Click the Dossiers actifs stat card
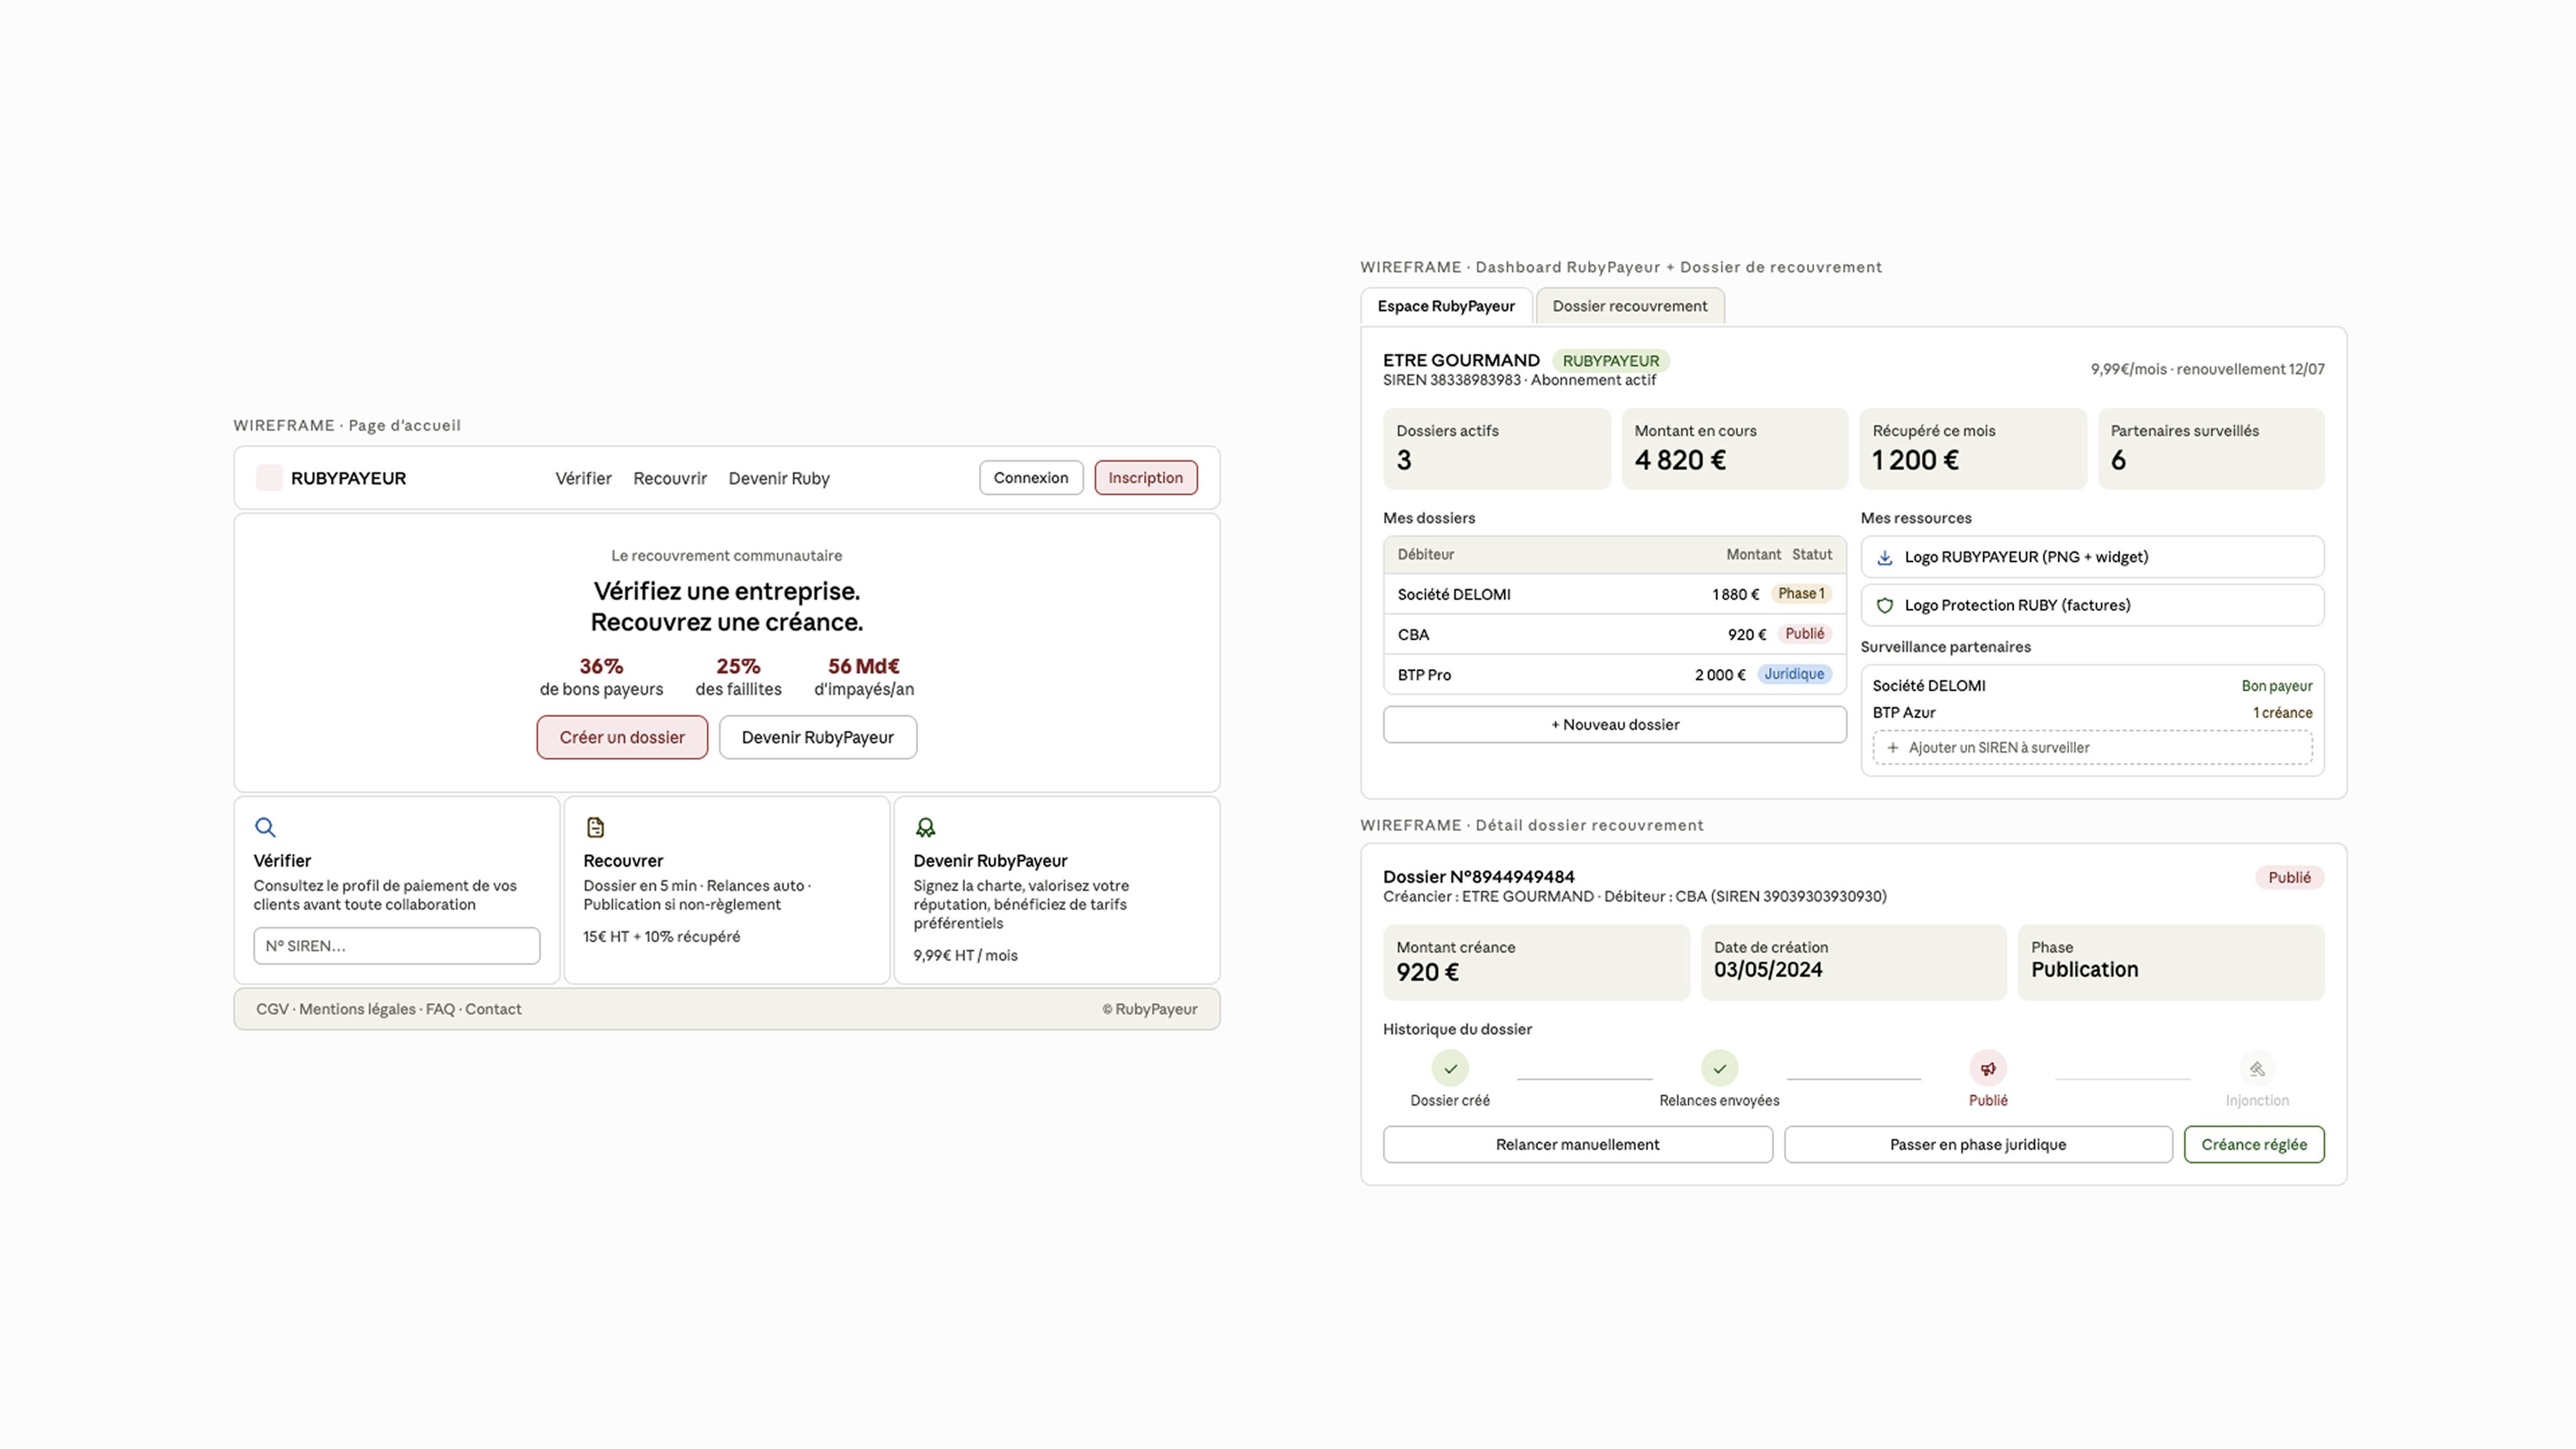 [x=1497, y=448]
